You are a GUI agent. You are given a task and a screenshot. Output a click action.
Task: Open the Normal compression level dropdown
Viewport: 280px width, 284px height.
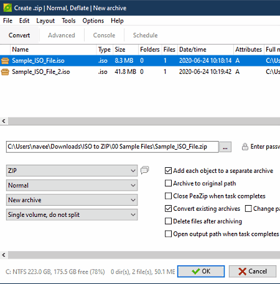tap(72, 185)
